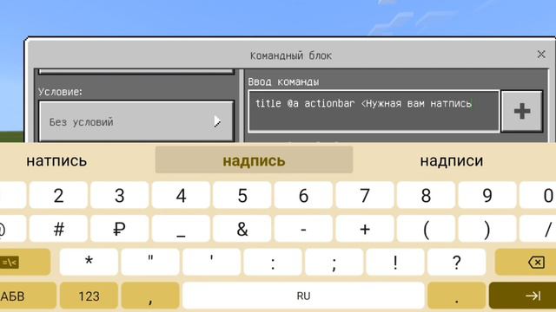Tap the opening parenthesis key
Viewport: 556px width, 312px height.
426,229
